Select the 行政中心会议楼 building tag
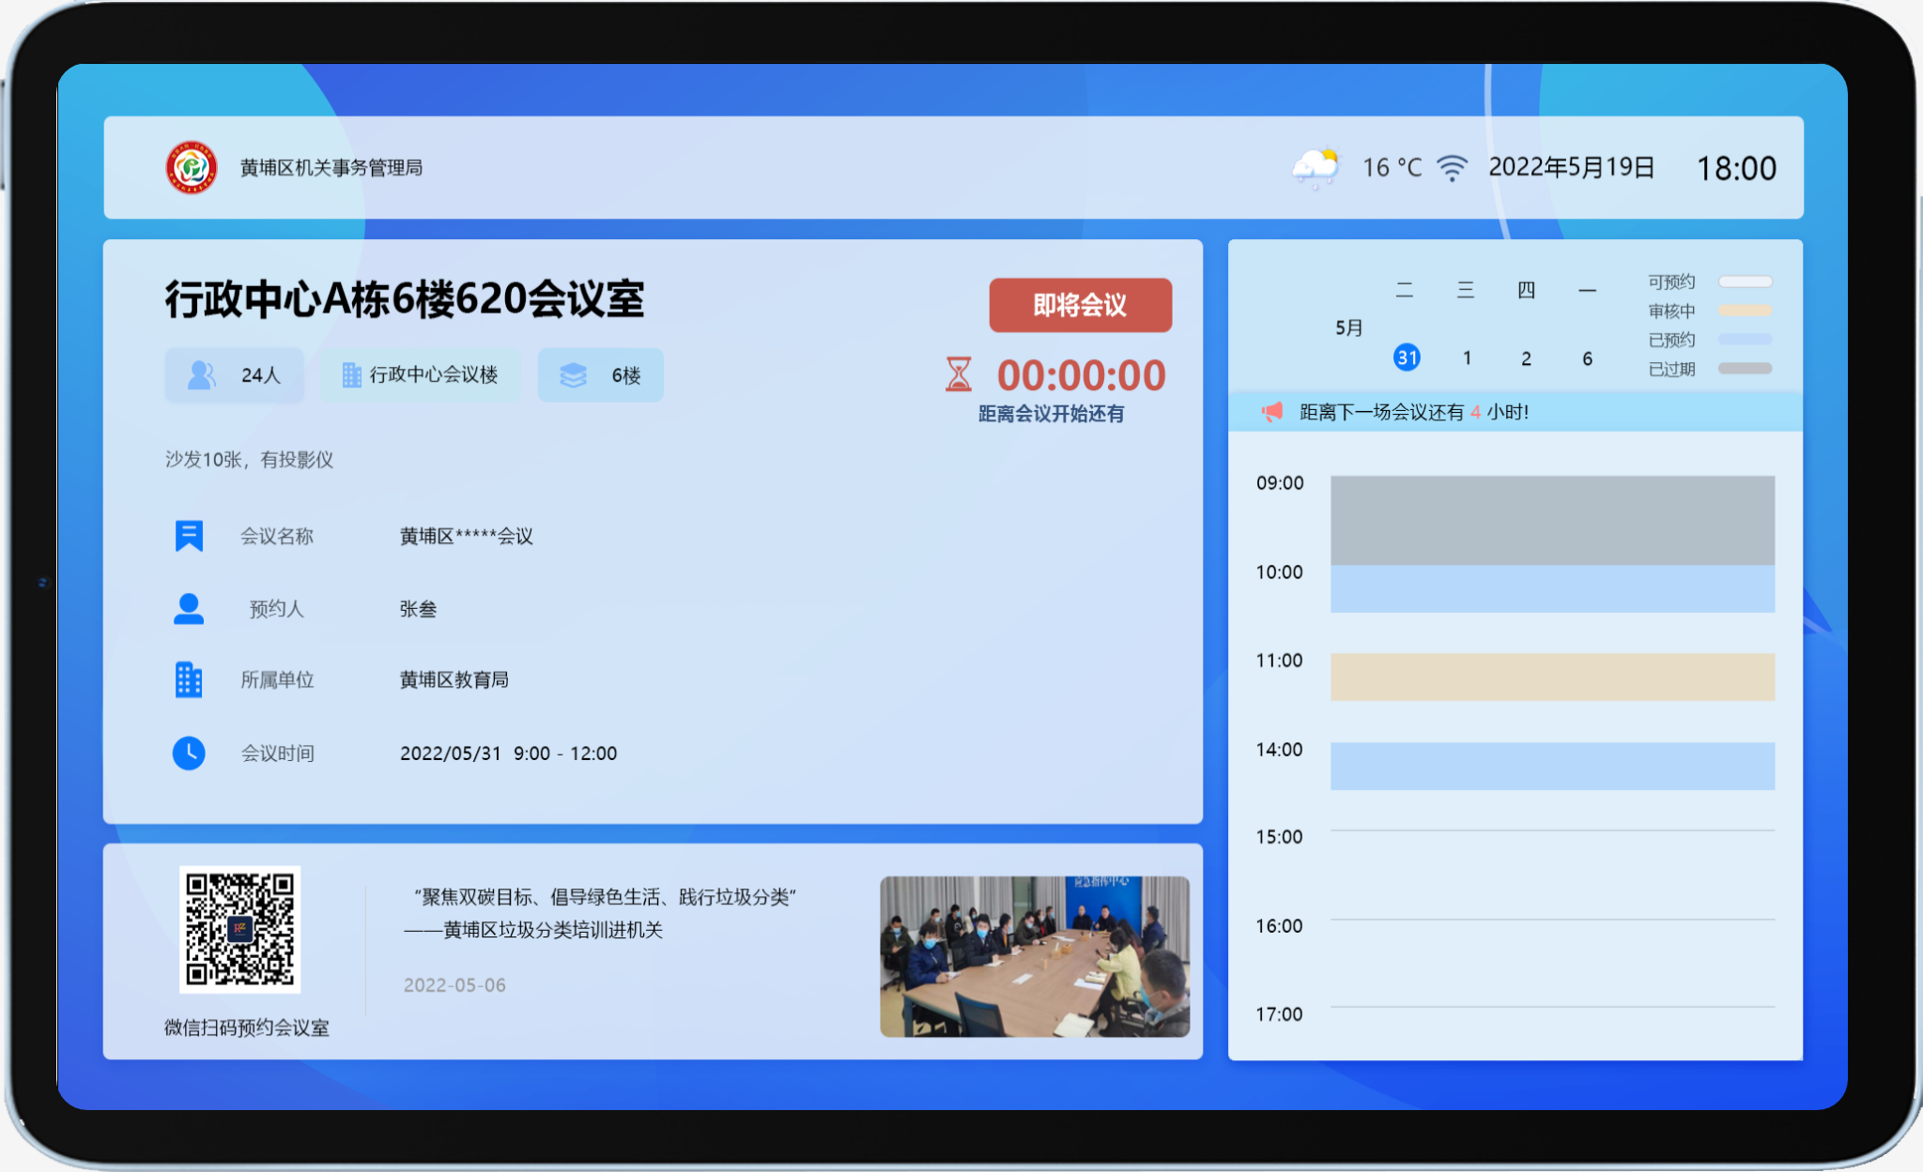Image resolution: width=1923 pixels, height=1172 pixels. coord(420,375)
